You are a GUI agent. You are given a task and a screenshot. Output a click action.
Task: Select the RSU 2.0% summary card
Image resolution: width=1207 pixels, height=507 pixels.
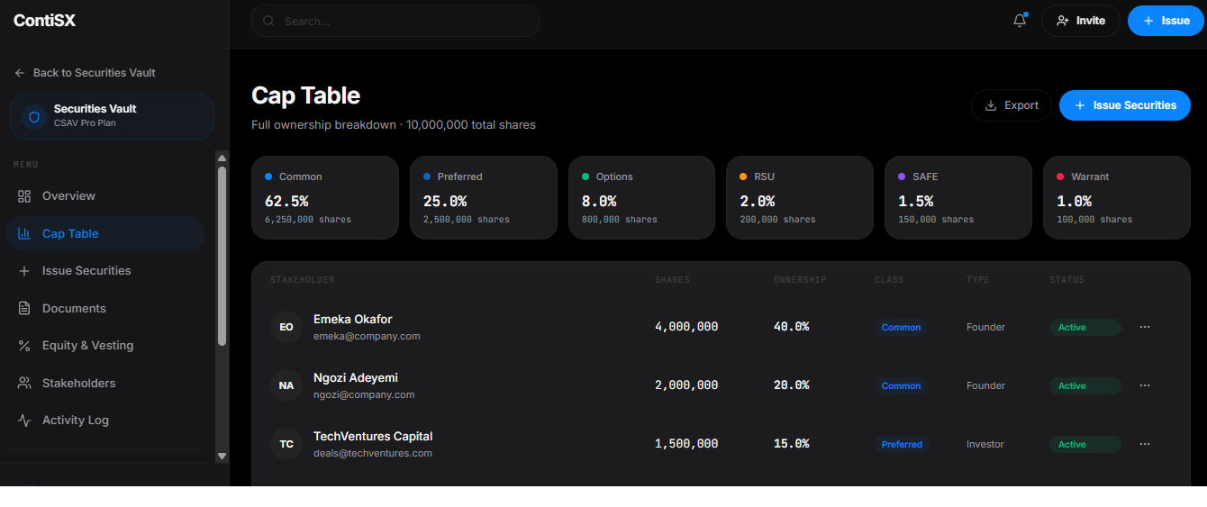click(800, 198)
